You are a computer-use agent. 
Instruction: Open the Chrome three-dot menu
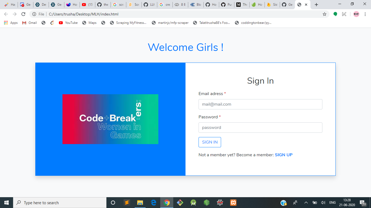365,14
